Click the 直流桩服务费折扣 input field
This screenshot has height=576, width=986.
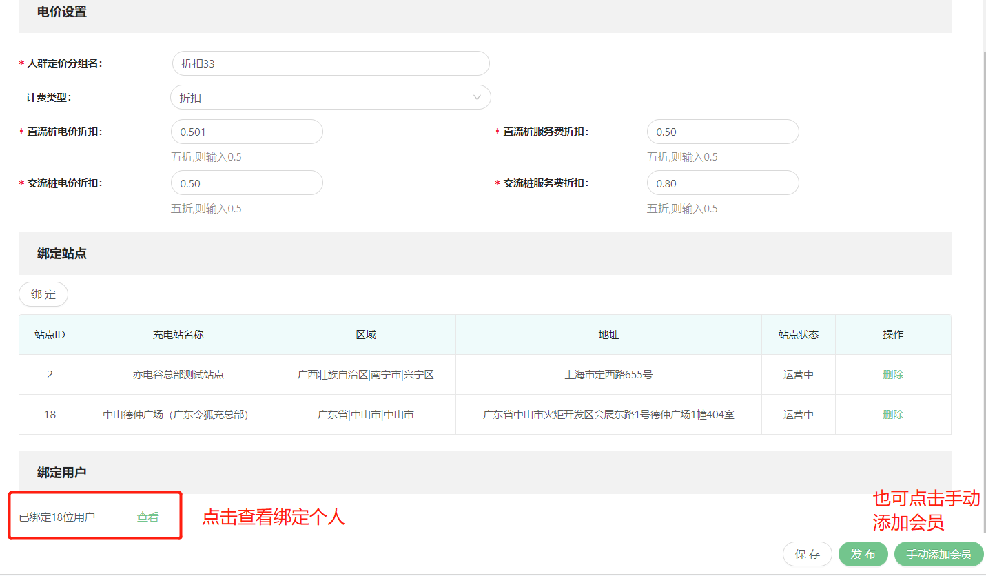pyautogui.click(x=722, y=132)
